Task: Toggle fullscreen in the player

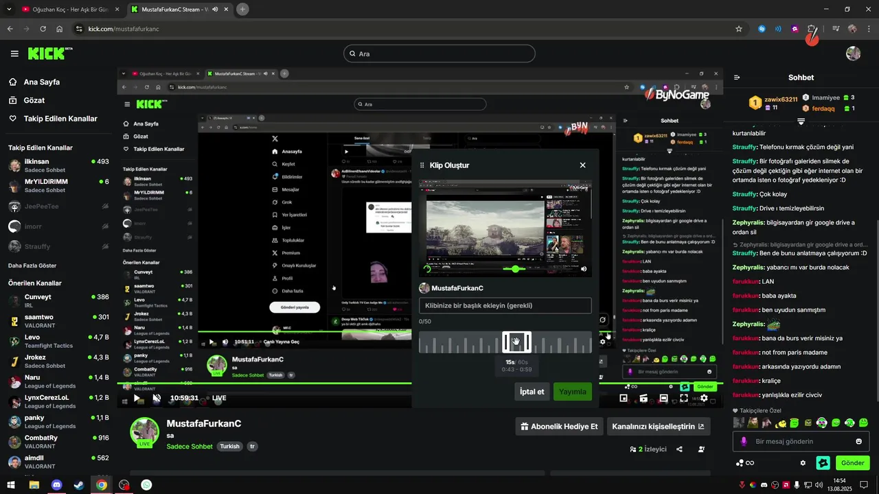Action: click(x=684, y=398)
